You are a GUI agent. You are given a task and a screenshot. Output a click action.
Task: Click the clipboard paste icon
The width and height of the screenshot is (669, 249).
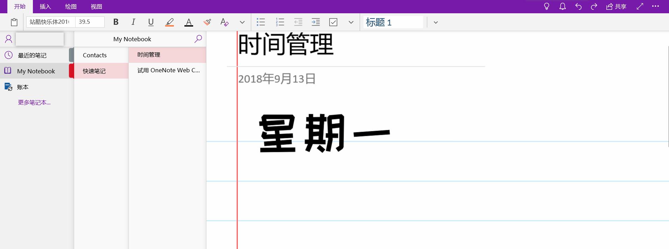click(14, 22)
